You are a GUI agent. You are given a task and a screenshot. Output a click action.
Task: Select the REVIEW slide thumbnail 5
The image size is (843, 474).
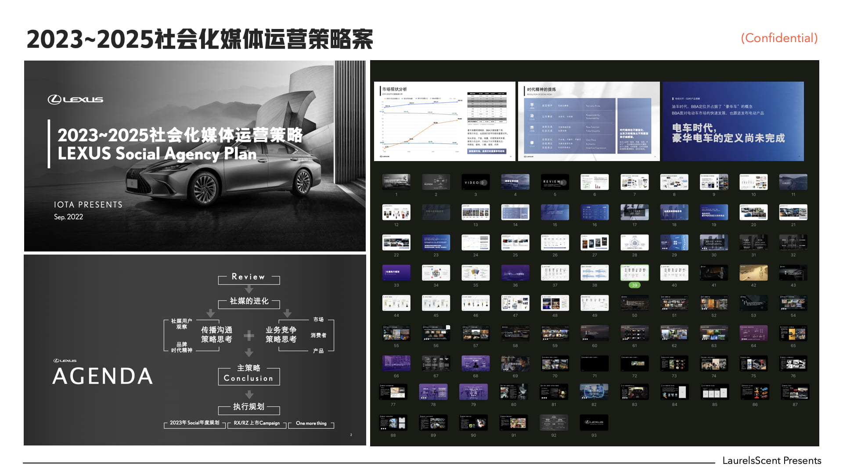point(555,182)
